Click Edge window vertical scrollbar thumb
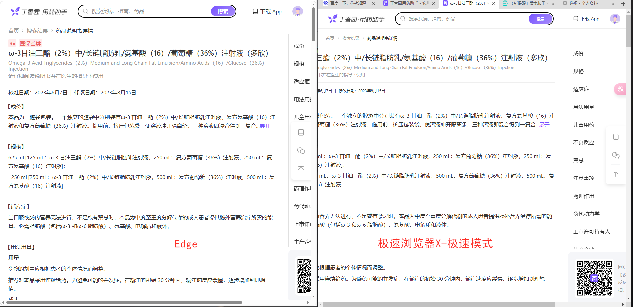The image size is (633, 307). pos(314,24)
